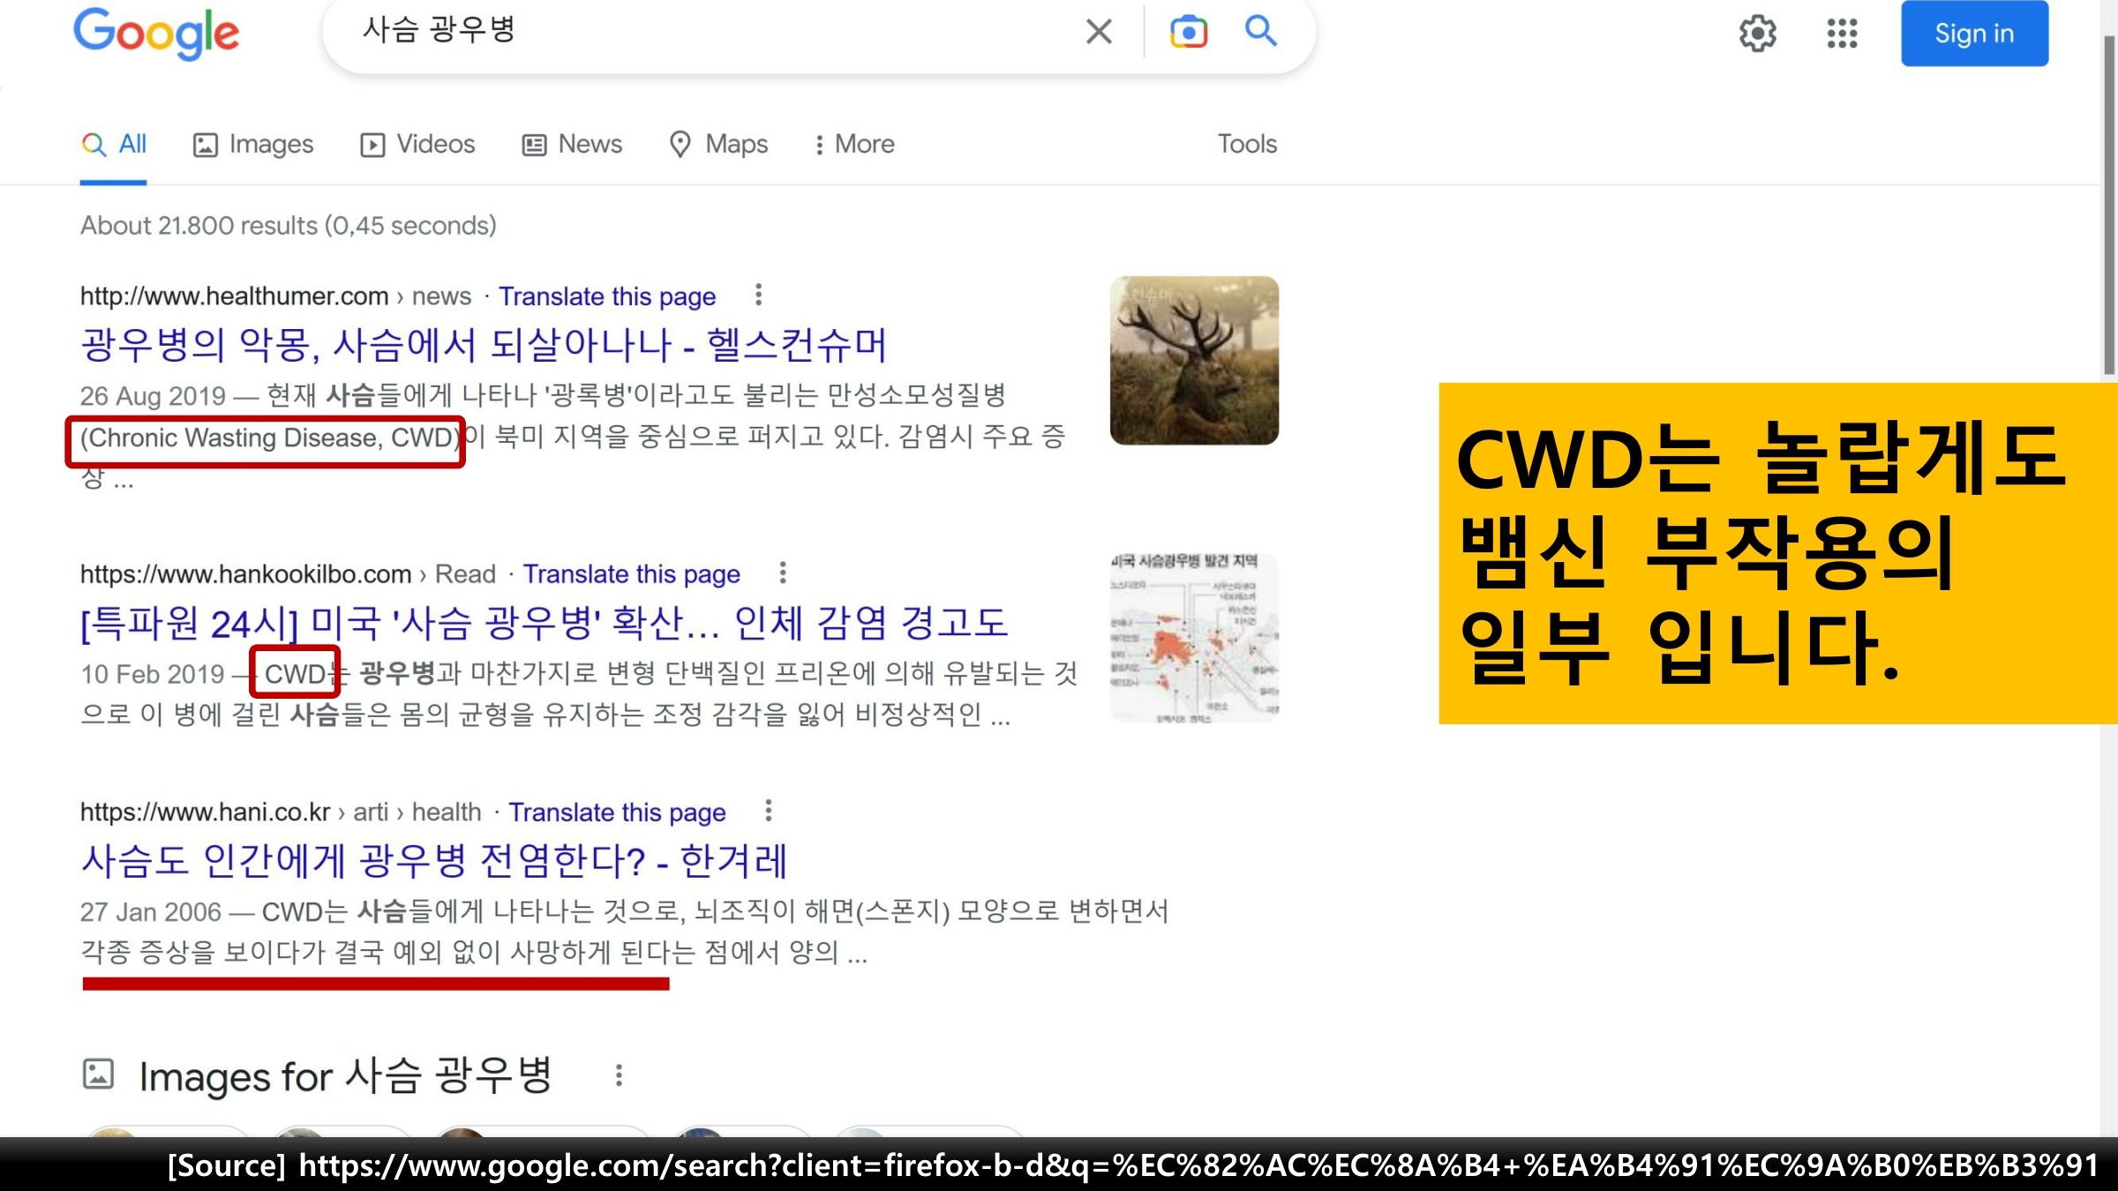Open options dots for hani.co.kr result
Viewport: 2118px width, 1191px height.
[x=768, y=811]
